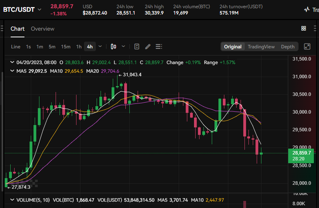Select the Line chart interval
Viewport: 319px width, 208px height.
(15, 47)
